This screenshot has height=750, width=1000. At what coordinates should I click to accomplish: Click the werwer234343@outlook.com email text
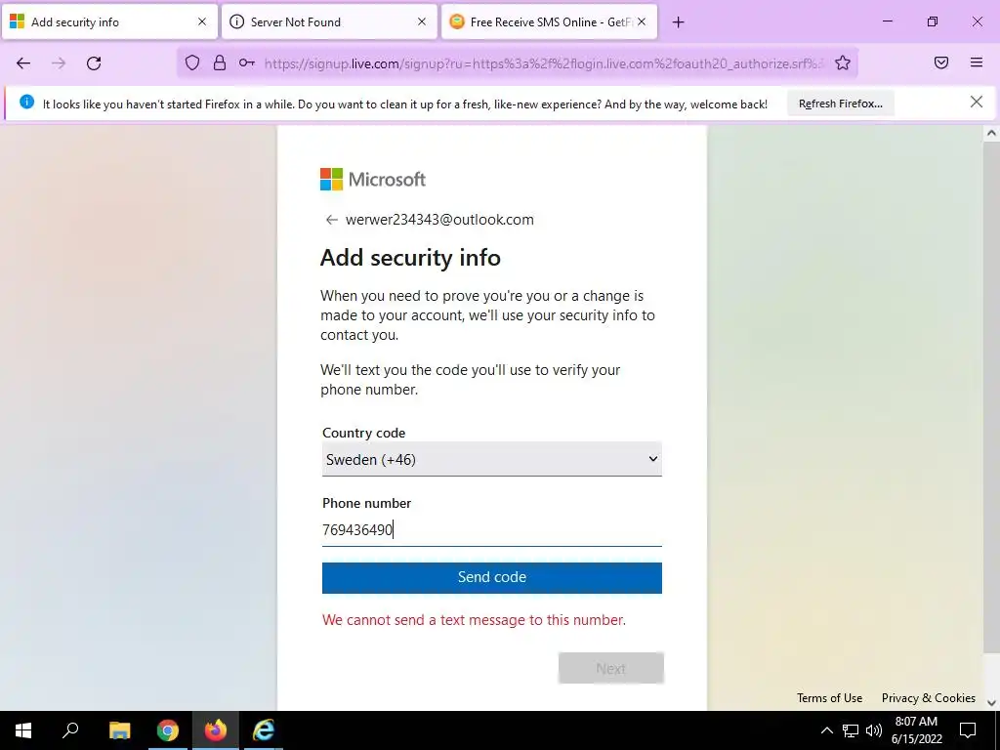pos(439,220)
